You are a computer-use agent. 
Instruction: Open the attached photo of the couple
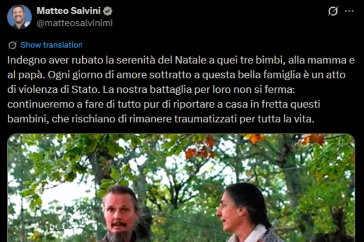click(x=181, y=188)
